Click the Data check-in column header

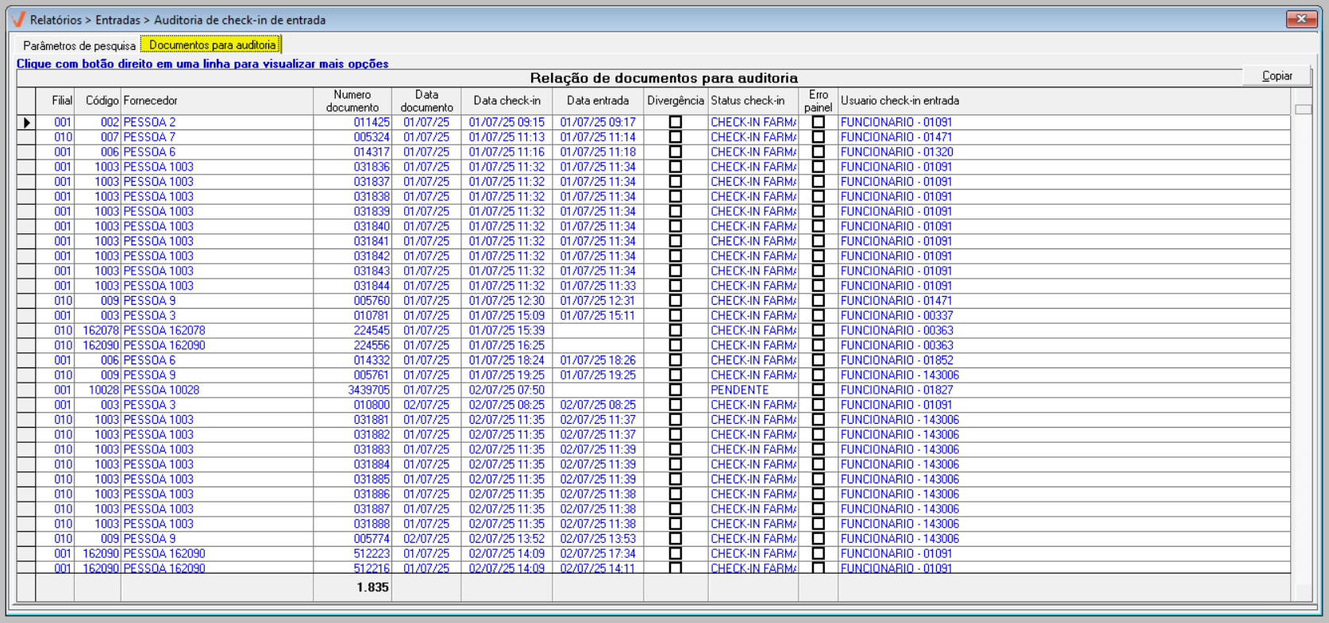click(x=507, y=101)
